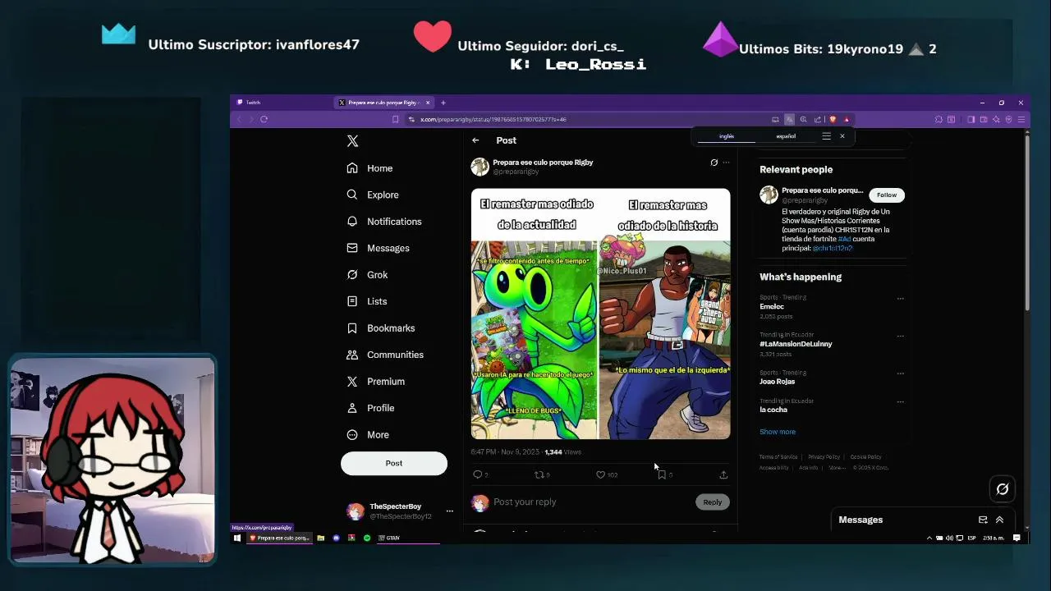Click the bookmark icon left of address bar
The width and height of the screenshot is (1051, 591).
[395, 119]
